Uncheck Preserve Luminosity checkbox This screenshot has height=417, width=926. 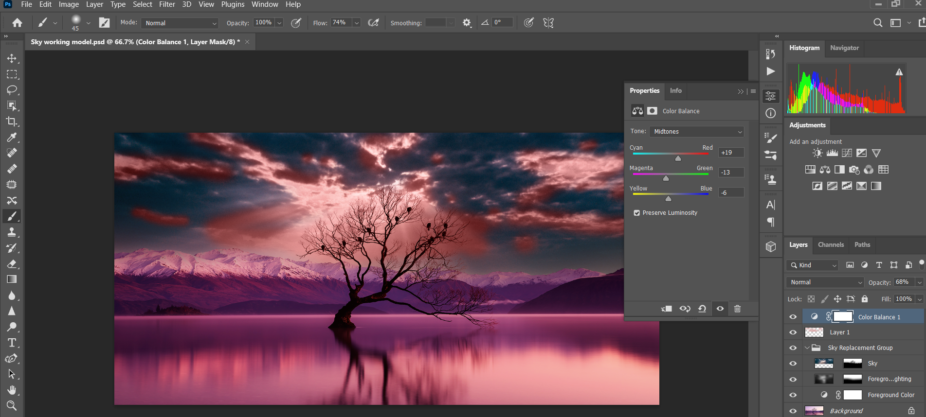tap(636, 213)
